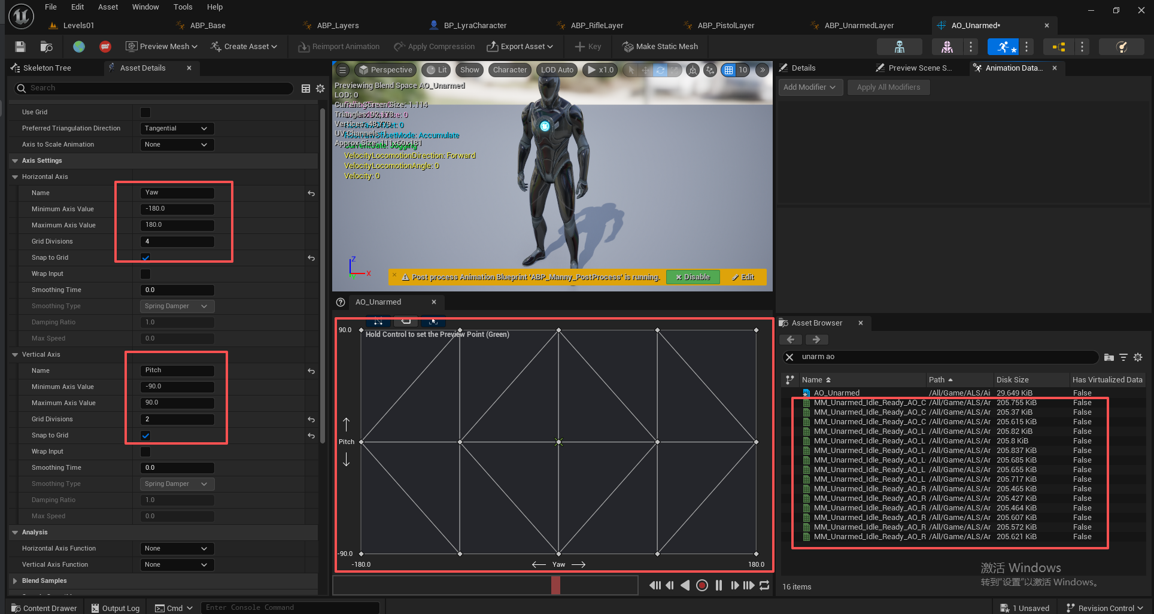Click Export Asset in the toolbar
The image size is (1154, 614).
(x=520, y=47)
